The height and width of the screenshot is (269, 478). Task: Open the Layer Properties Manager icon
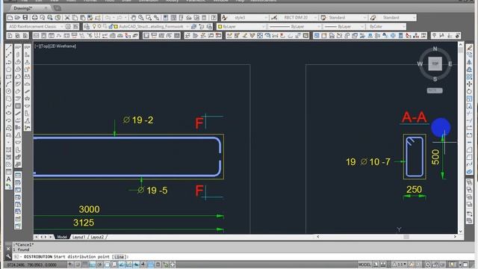(x=87, y=27)
